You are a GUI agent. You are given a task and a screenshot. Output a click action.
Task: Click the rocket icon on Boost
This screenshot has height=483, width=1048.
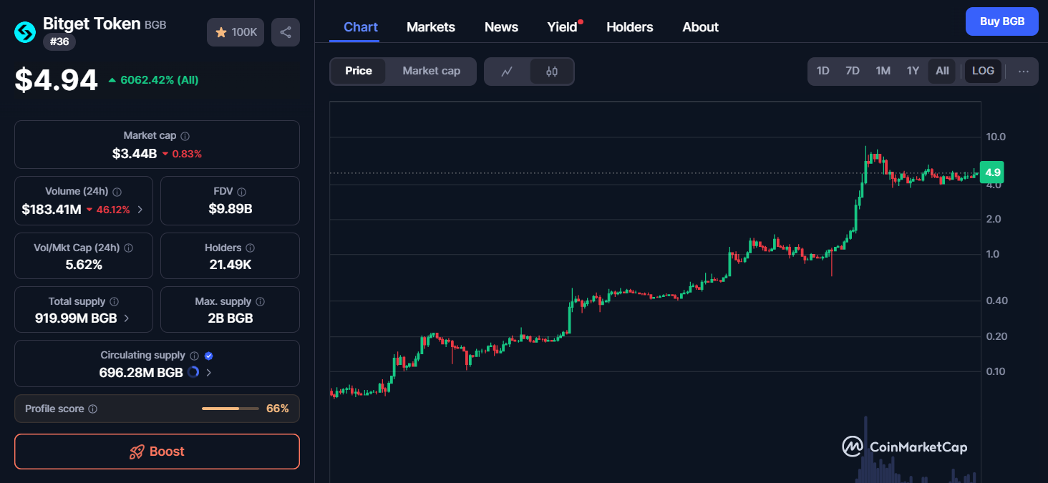click(137, 452)
